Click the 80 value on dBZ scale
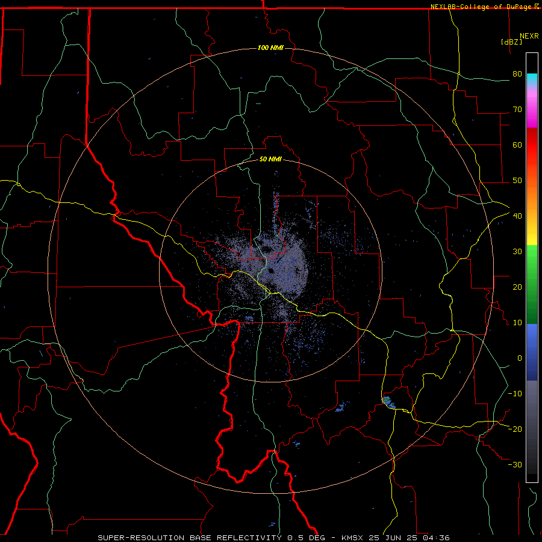 [517, 73]
